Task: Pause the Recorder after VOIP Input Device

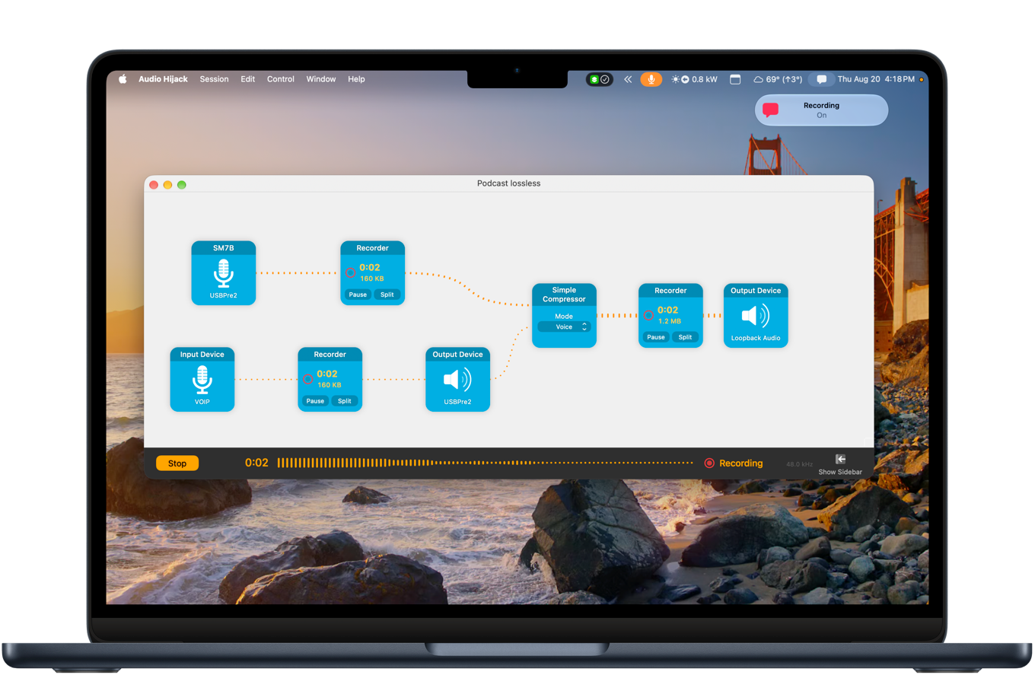Action: click(x=315, y=401)
